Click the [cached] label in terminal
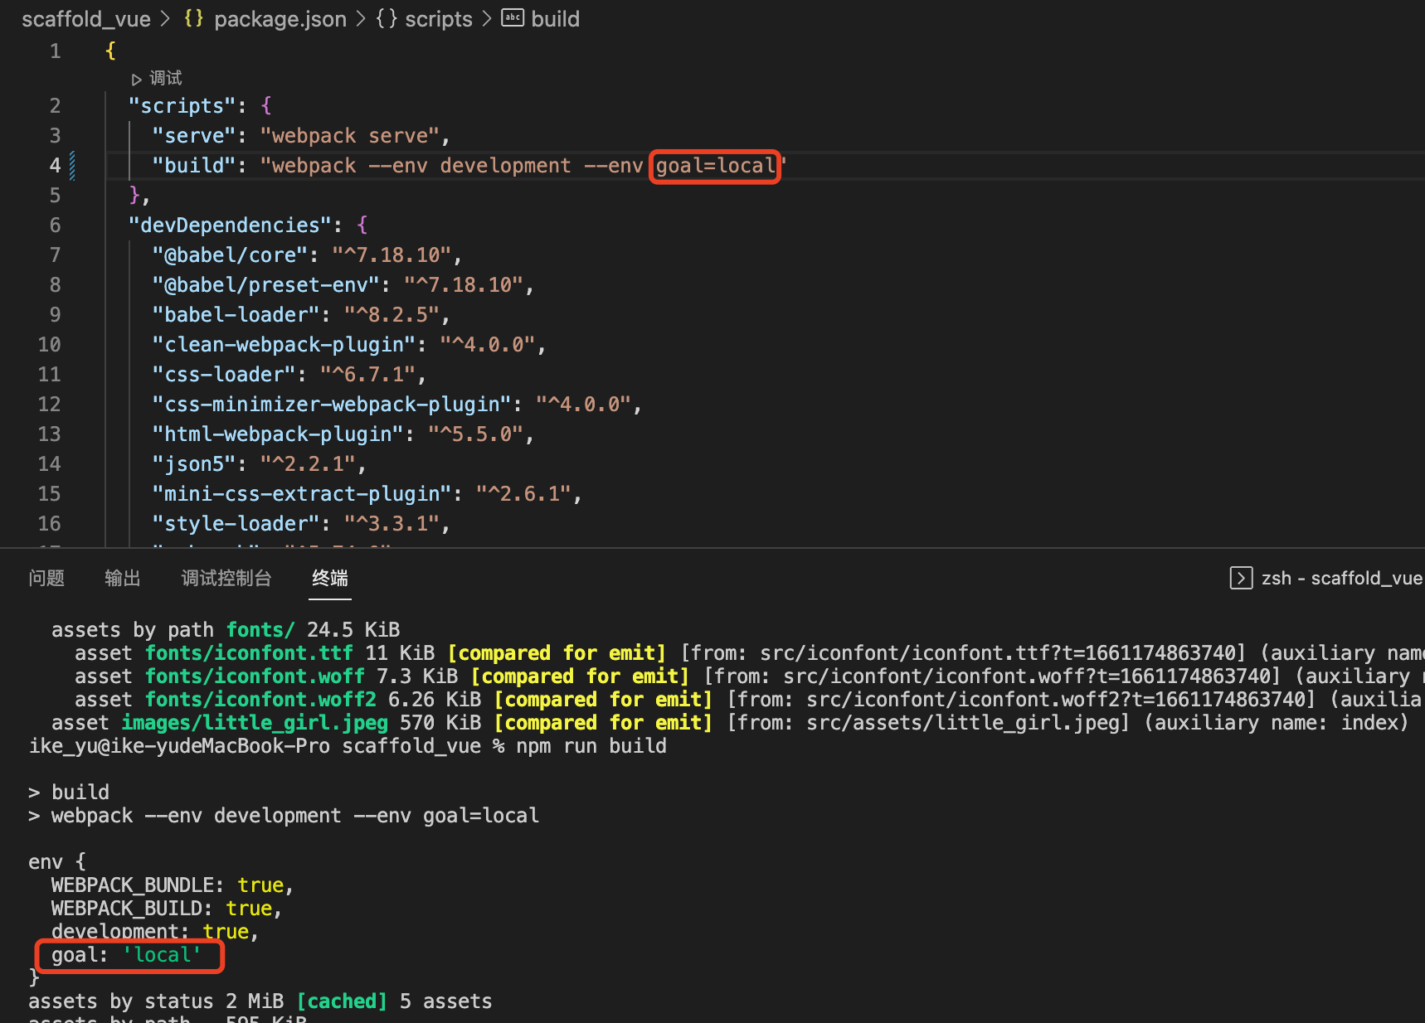 (x=342, y=1001)
